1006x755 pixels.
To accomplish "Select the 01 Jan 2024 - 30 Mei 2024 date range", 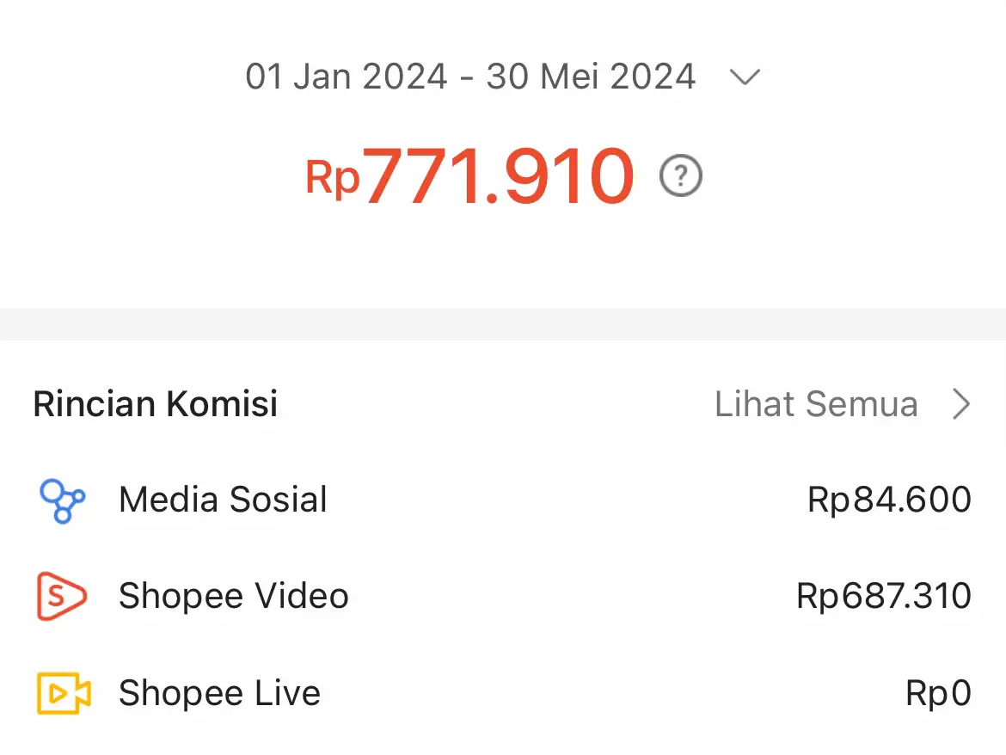I will [x=470, y=77].
